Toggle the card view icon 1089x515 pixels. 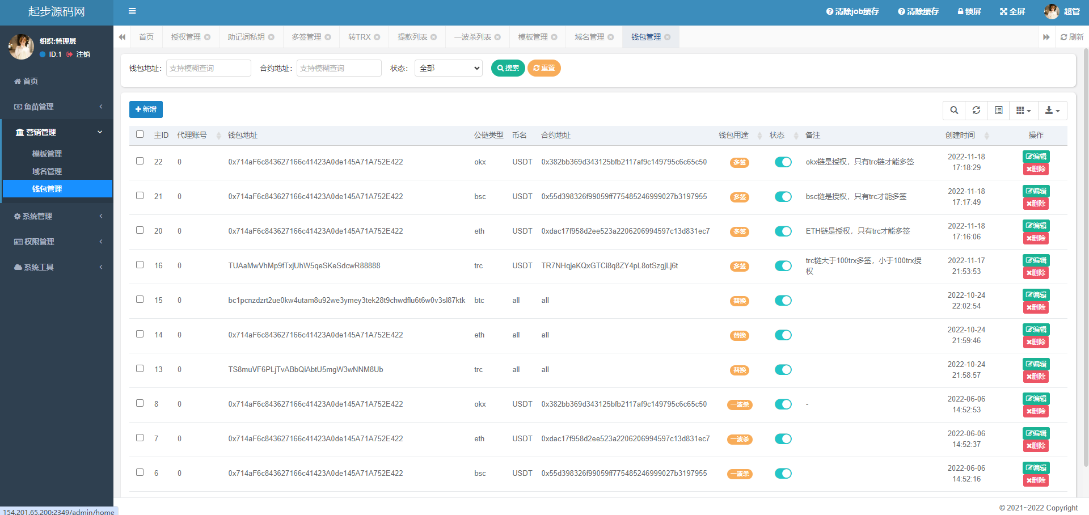pyautogui.click(x=998, y=111)
